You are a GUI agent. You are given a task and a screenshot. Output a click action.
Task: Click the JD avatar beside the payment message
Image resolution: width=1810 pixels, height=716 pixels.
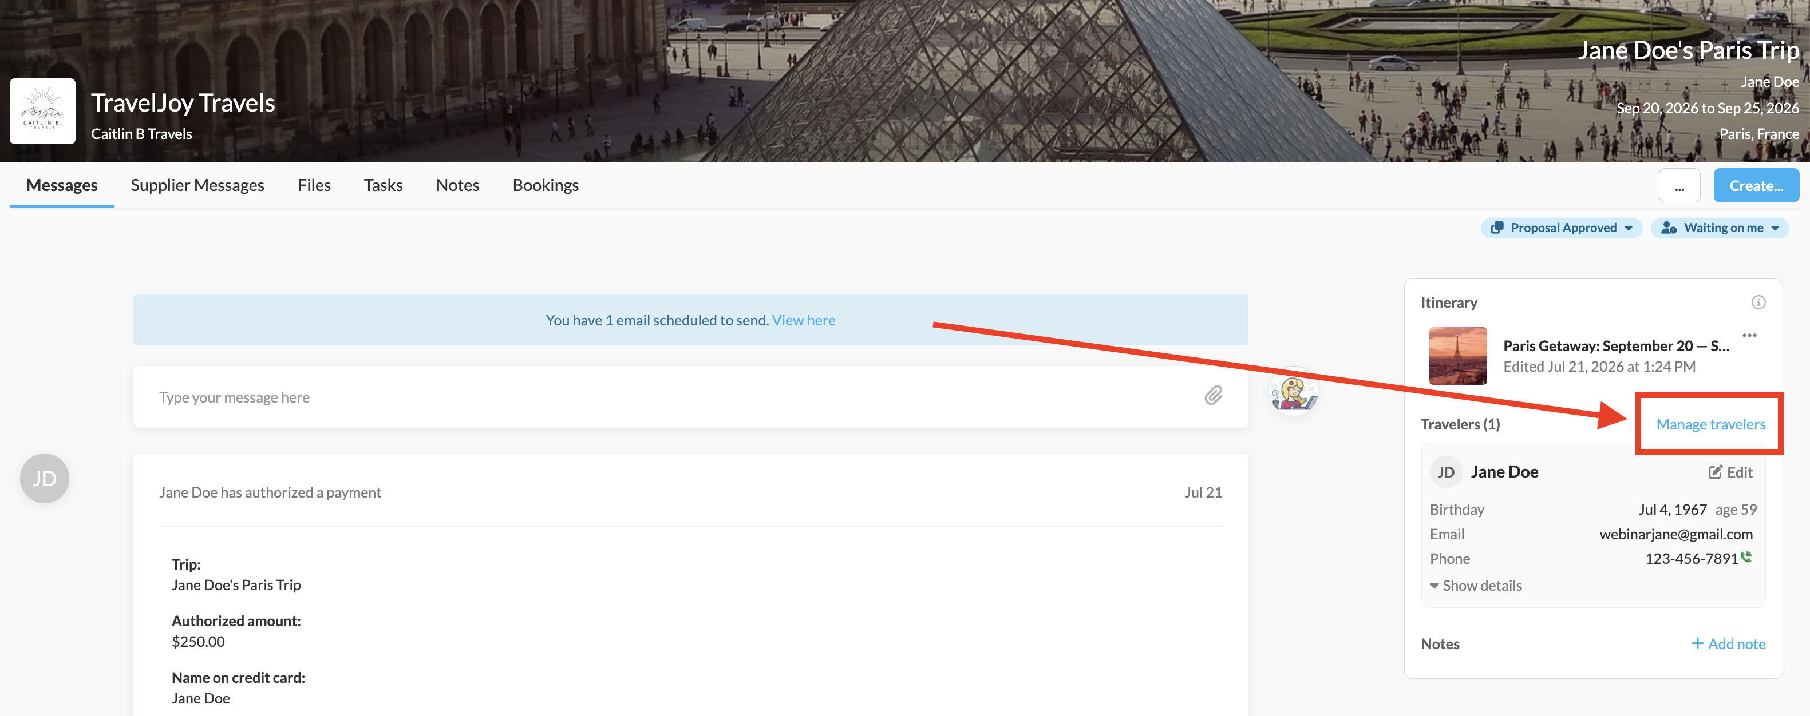point(44,479)
